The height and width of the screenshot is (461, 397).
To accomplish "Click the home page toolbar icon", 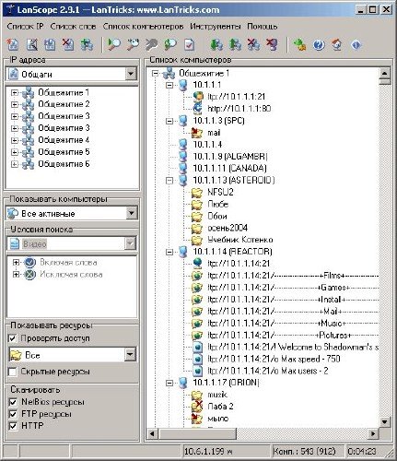I will click(337, 45).
